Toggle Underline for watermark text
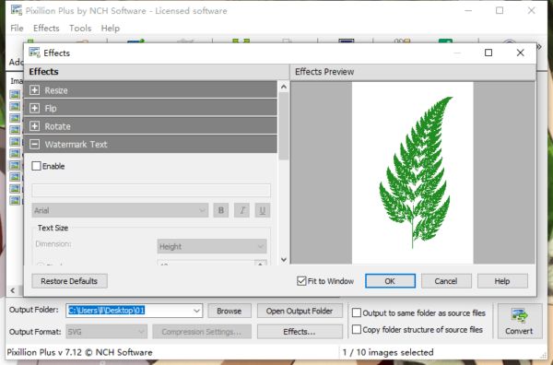 point(263,210)
